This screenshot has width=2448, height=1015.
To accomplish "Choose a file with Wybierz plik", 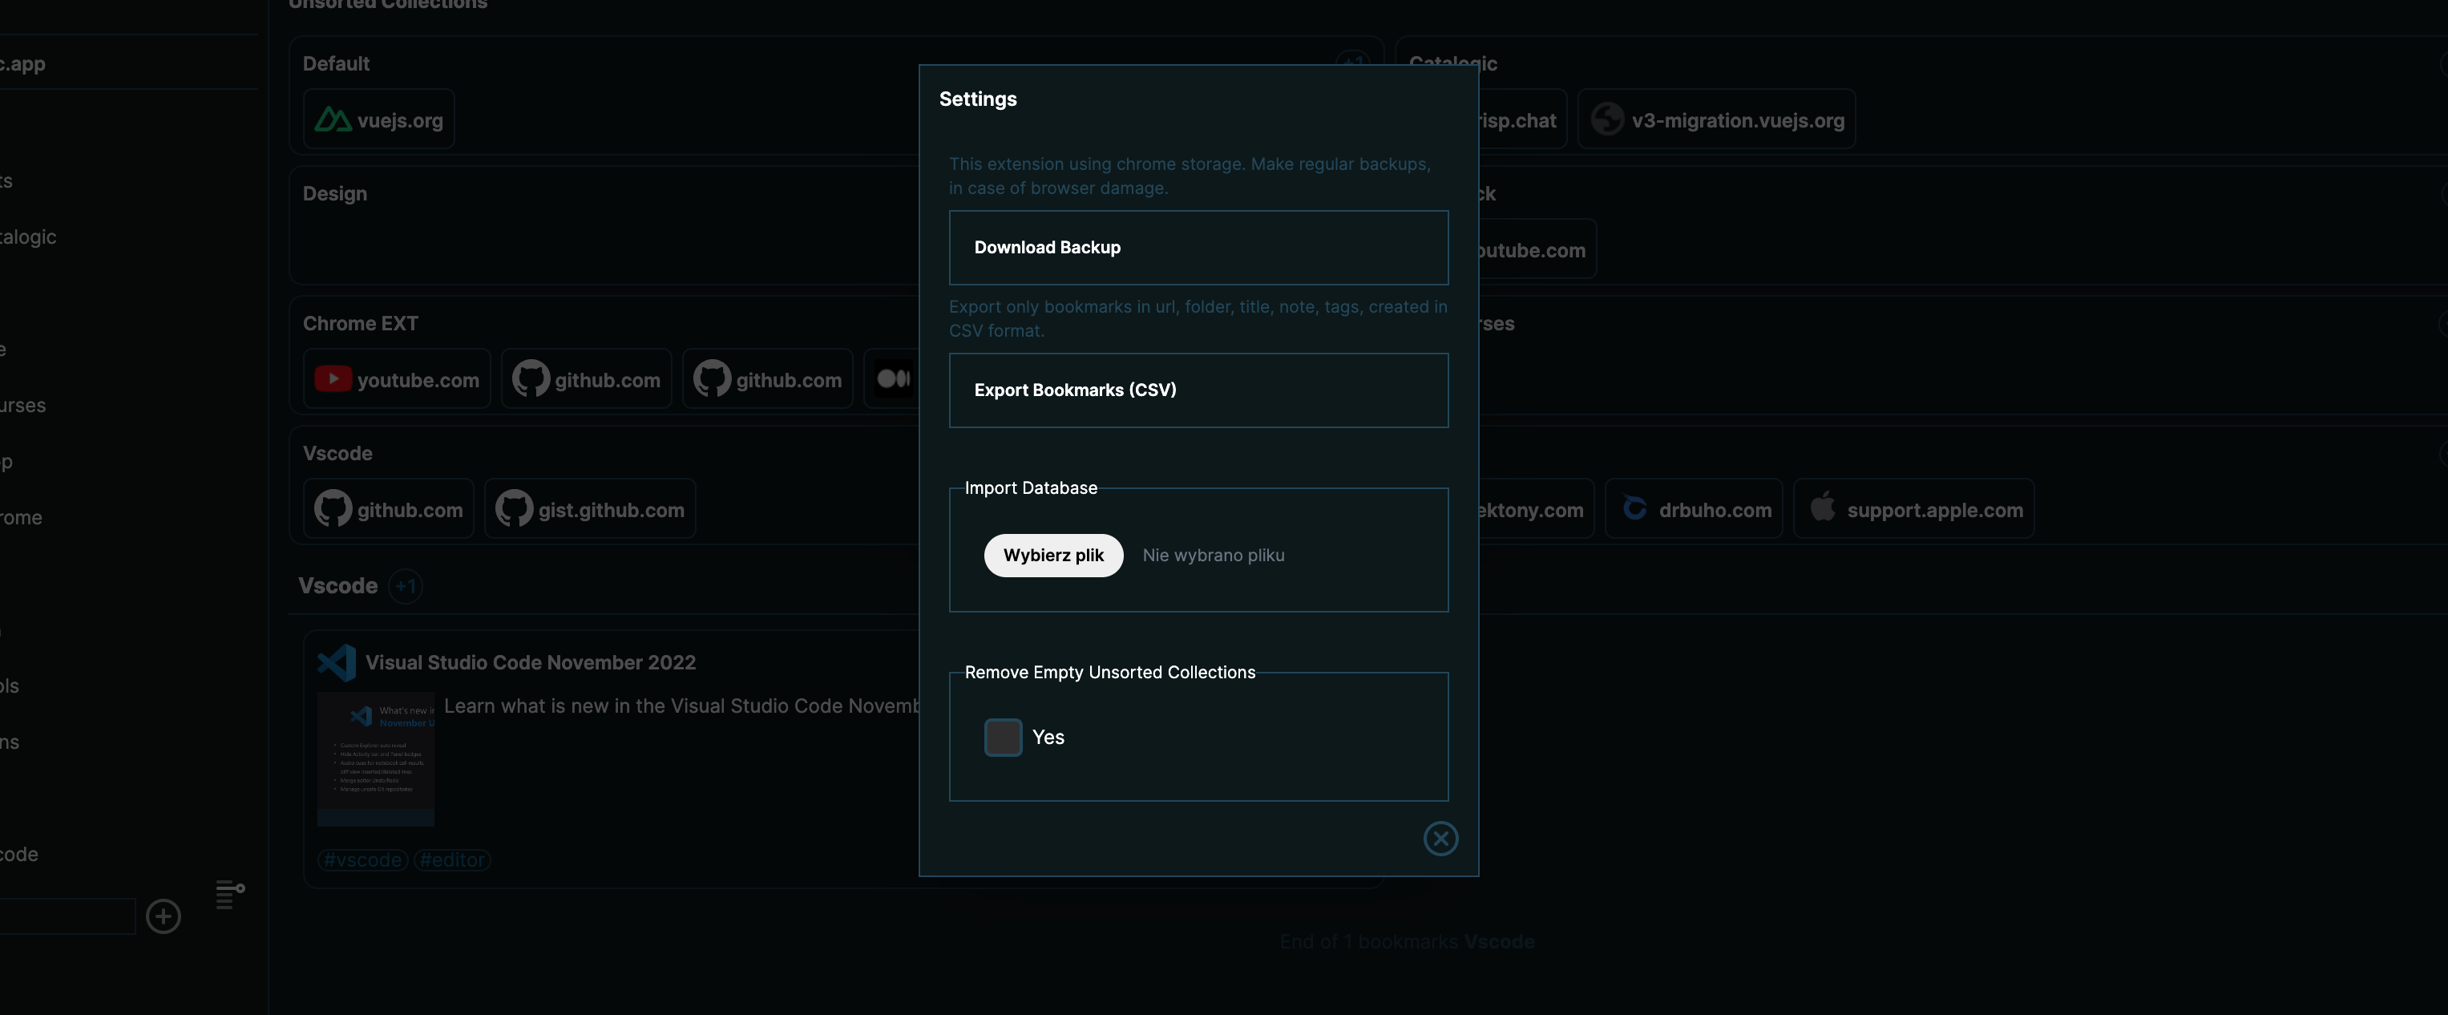I will pos(1053,555).
